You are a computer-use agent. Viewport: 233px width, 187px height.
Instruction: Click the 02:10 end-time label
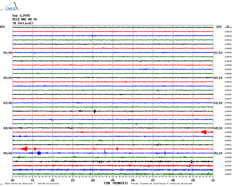(x=218, y=78)
